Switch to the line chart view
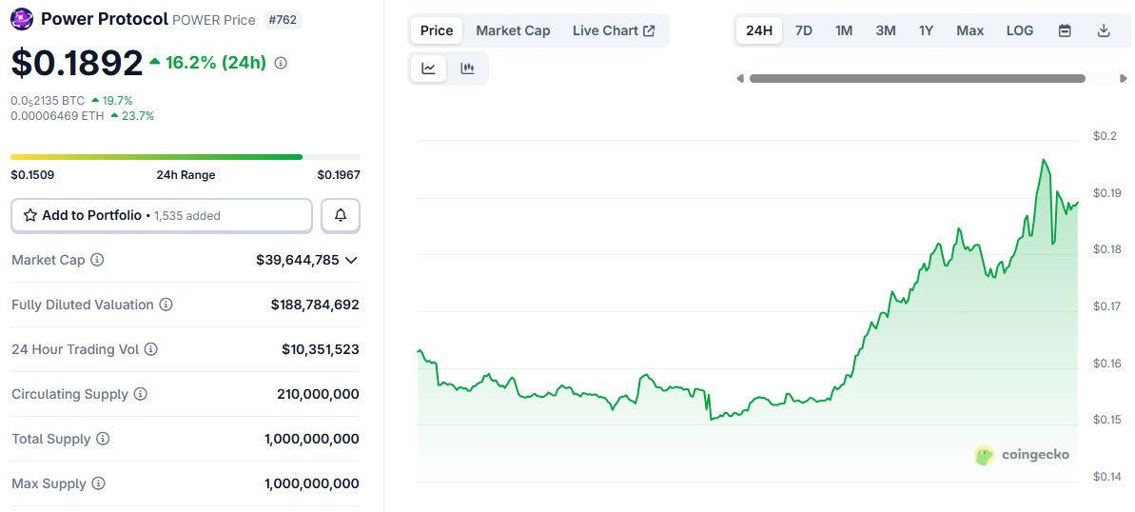 428,69
